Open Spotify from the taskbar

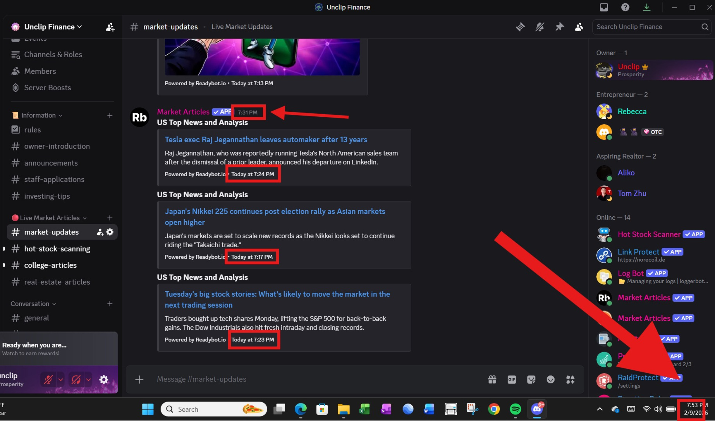(515, 409)
